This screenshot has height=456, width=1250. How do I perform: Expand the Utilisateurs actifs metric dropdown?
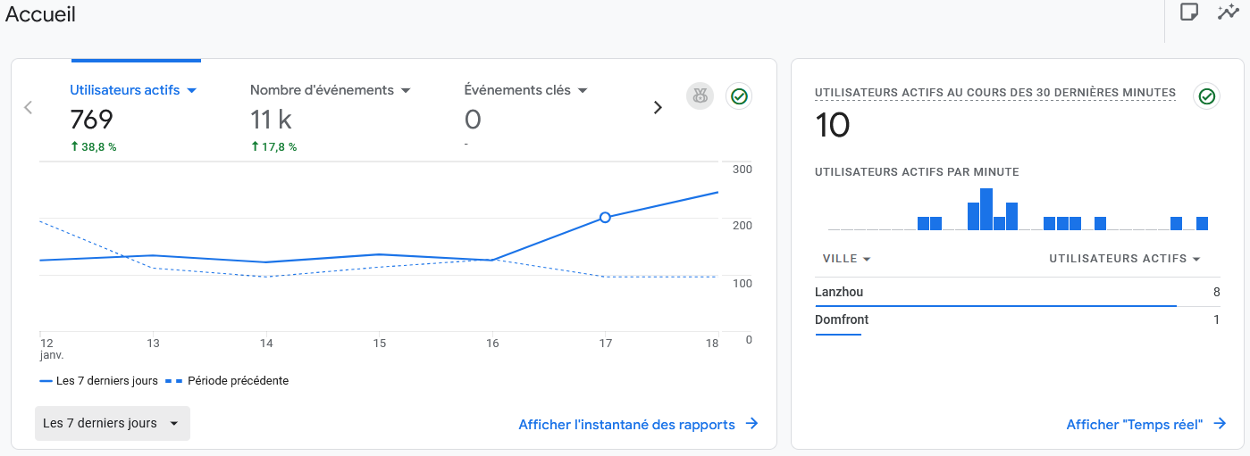click(x=191, y=91)
